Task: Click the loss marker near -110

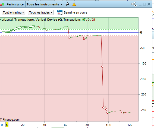Action: (102, 67)
